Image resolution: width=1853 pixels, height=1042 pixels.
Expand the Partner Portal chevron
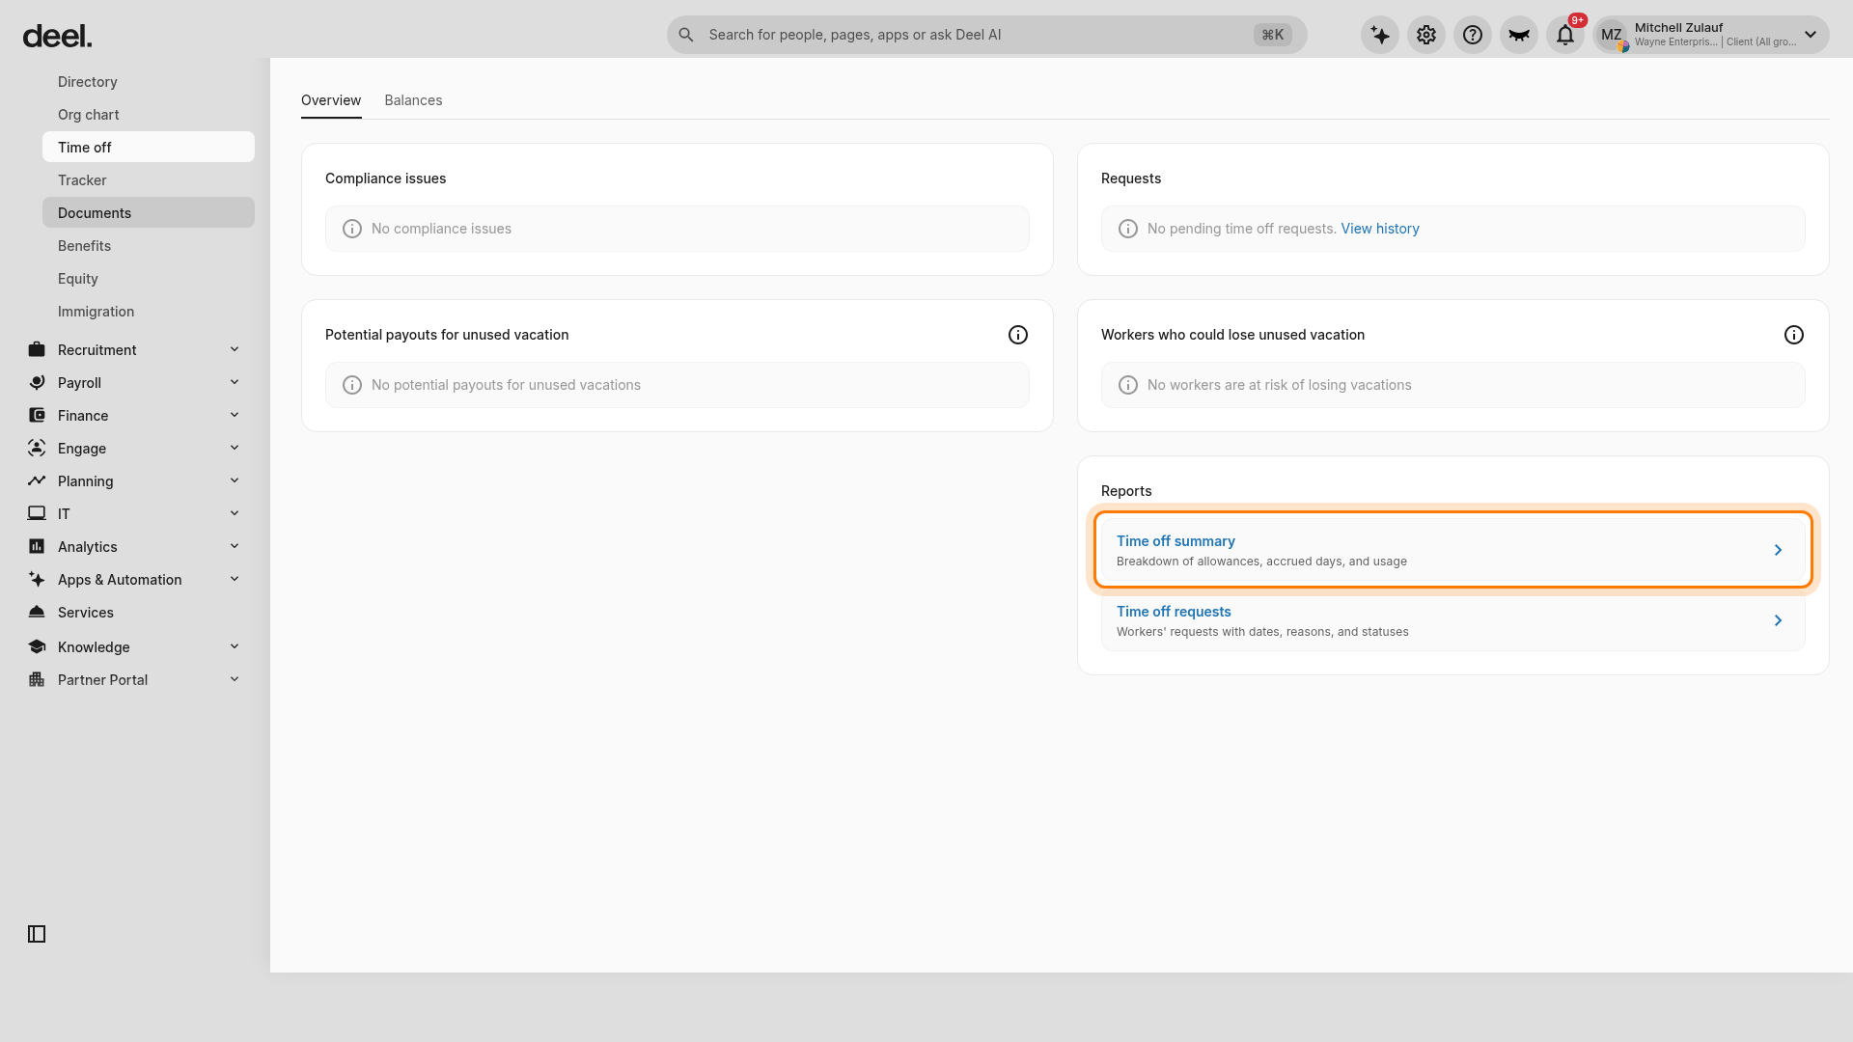[x=235, y=679]
